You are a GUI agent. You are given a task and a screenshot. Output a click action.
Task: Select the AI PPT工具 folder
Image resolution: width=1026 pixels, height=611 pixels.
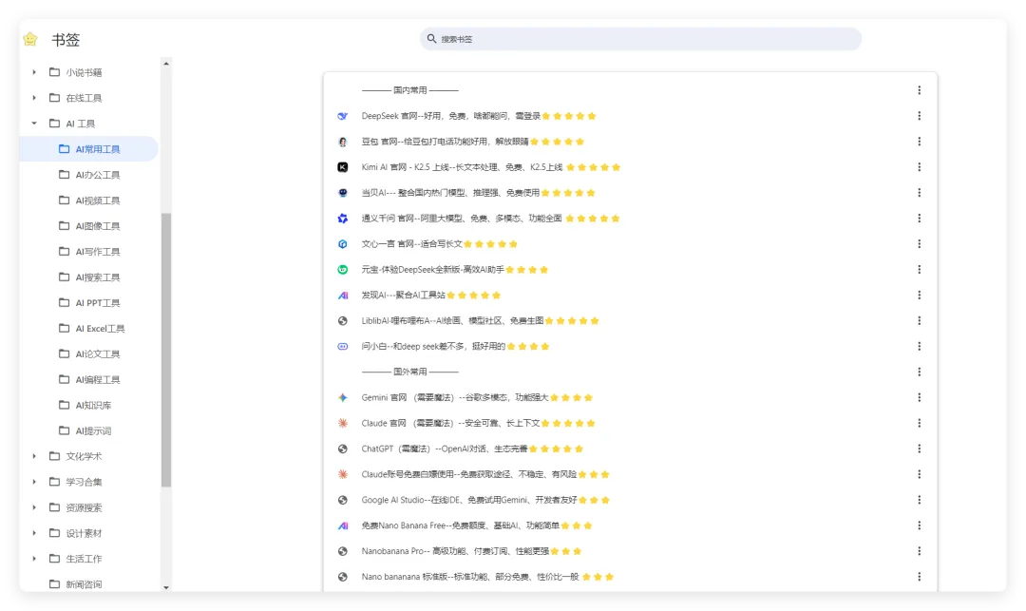(89, 302)
